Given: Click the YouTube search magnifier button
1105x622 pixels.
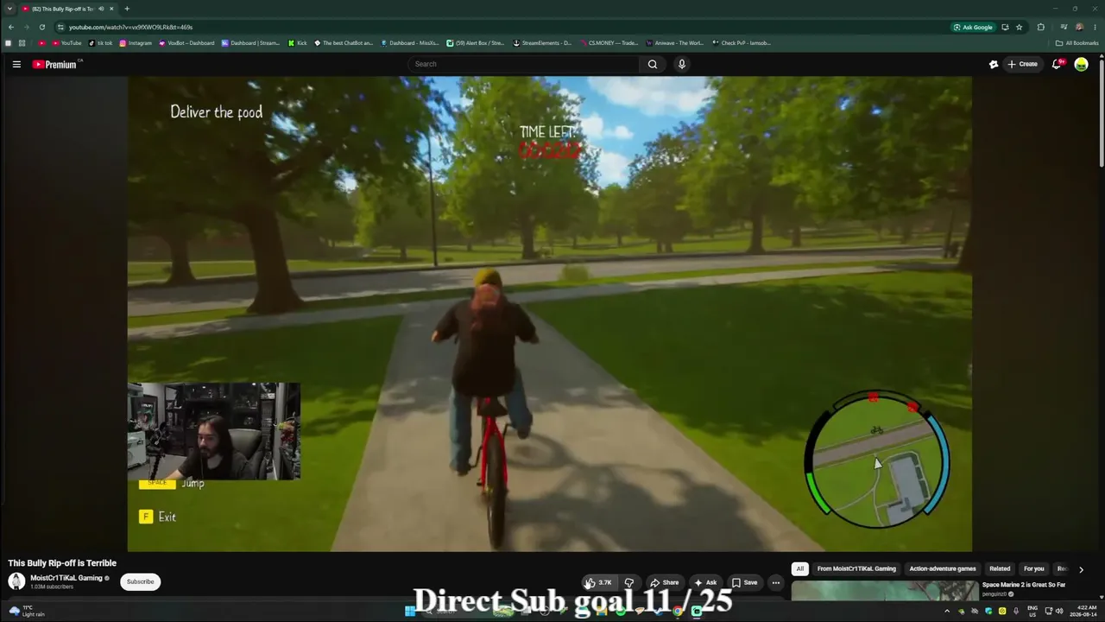Looking at the screenshot, I should (653, 64).
